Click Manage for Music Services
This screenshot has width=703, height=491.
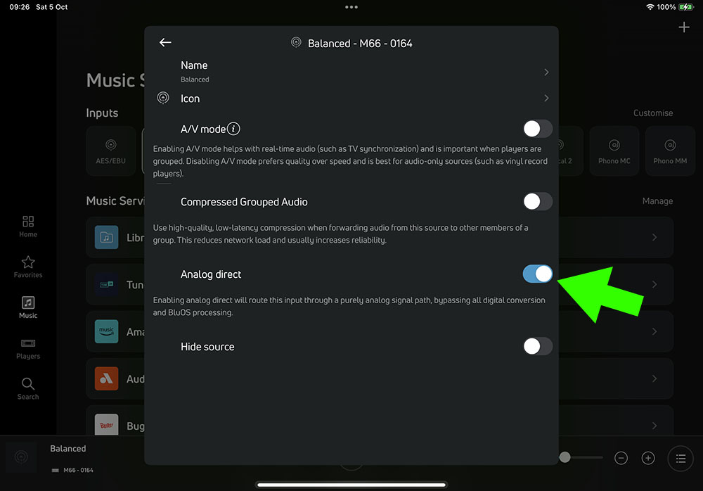657,201
